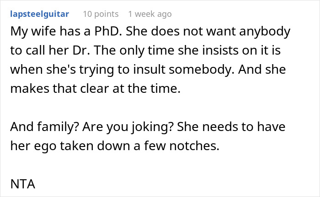Click the word "Dr." in second line
This screenshot has width=320, height=197.
[x=81, y=50]
